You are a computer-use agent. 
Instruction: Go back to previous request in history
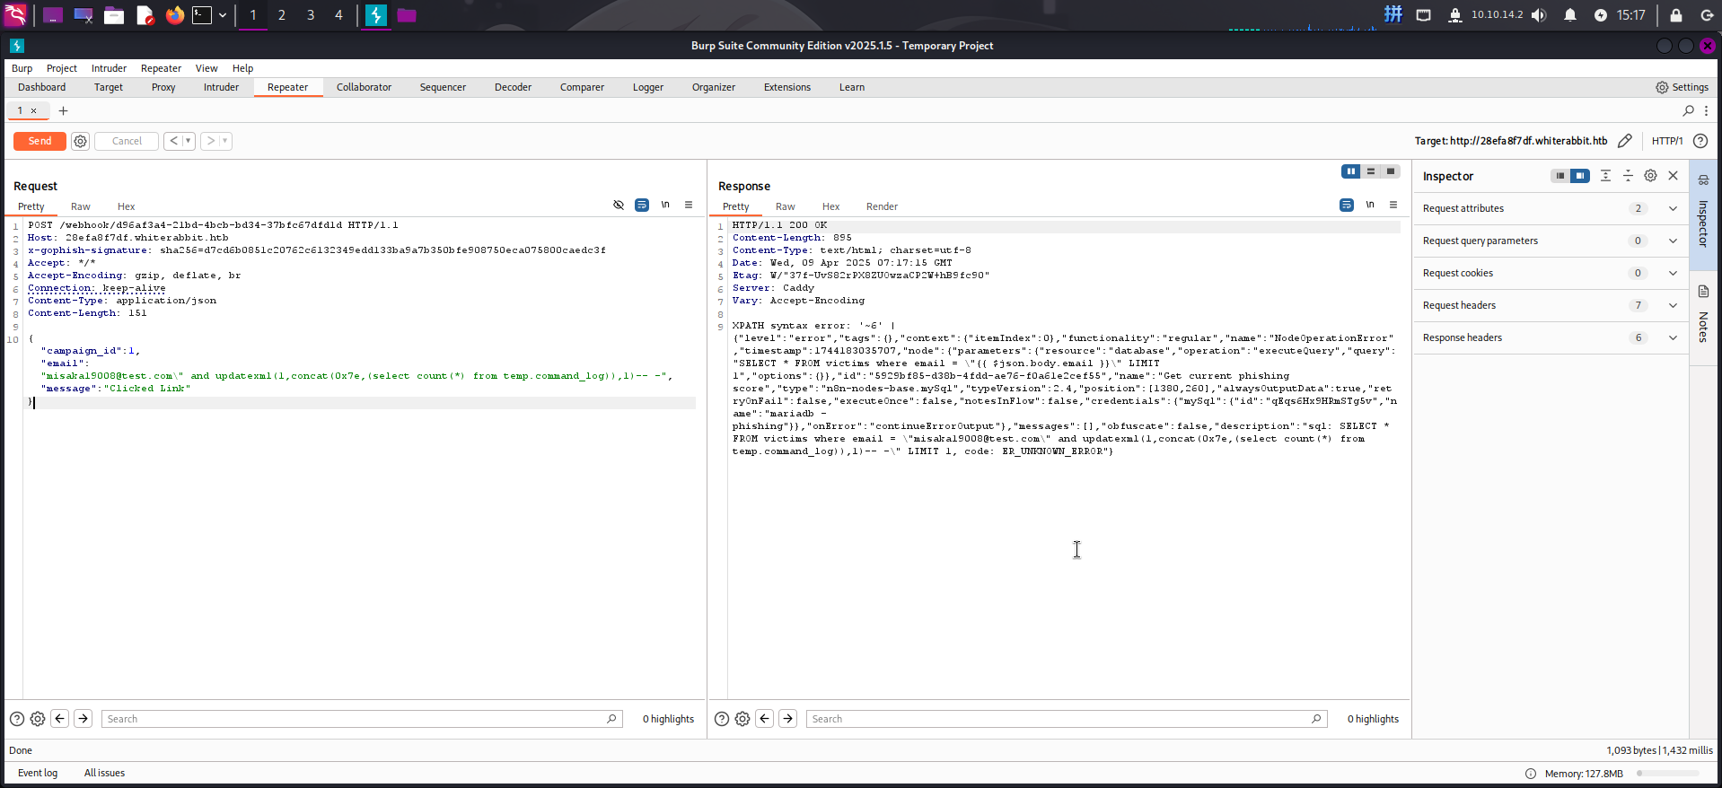(173, 141)
